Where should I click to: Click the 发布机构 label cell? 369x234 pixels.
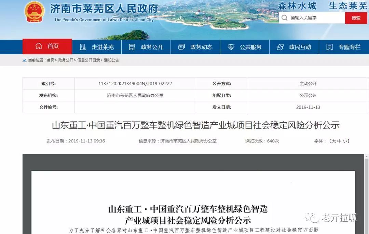[49, 95]
